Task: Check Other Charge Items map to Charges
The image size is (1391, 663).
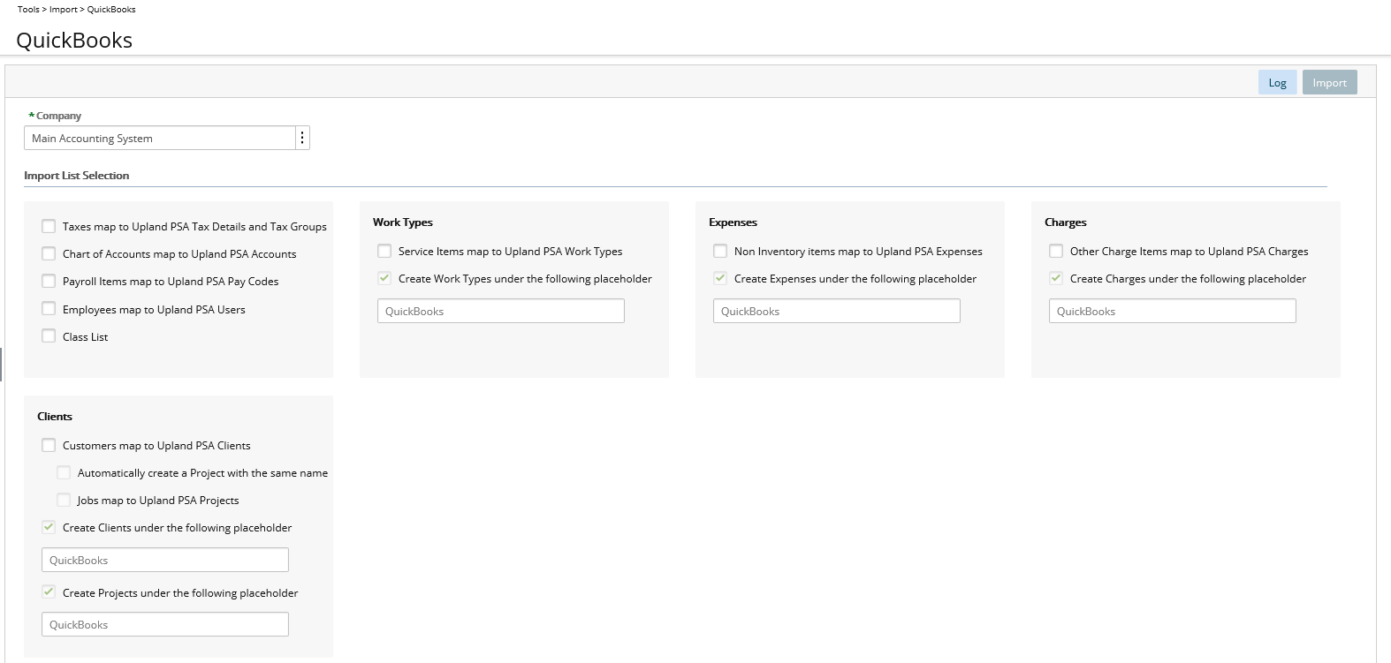Action: click(1056, 251)
